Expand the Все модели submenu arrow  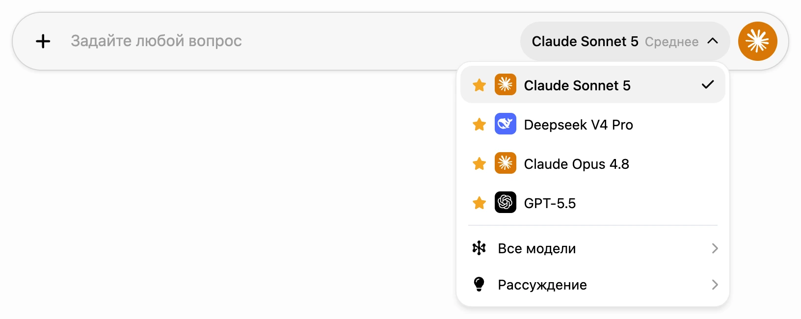(715, 248)
